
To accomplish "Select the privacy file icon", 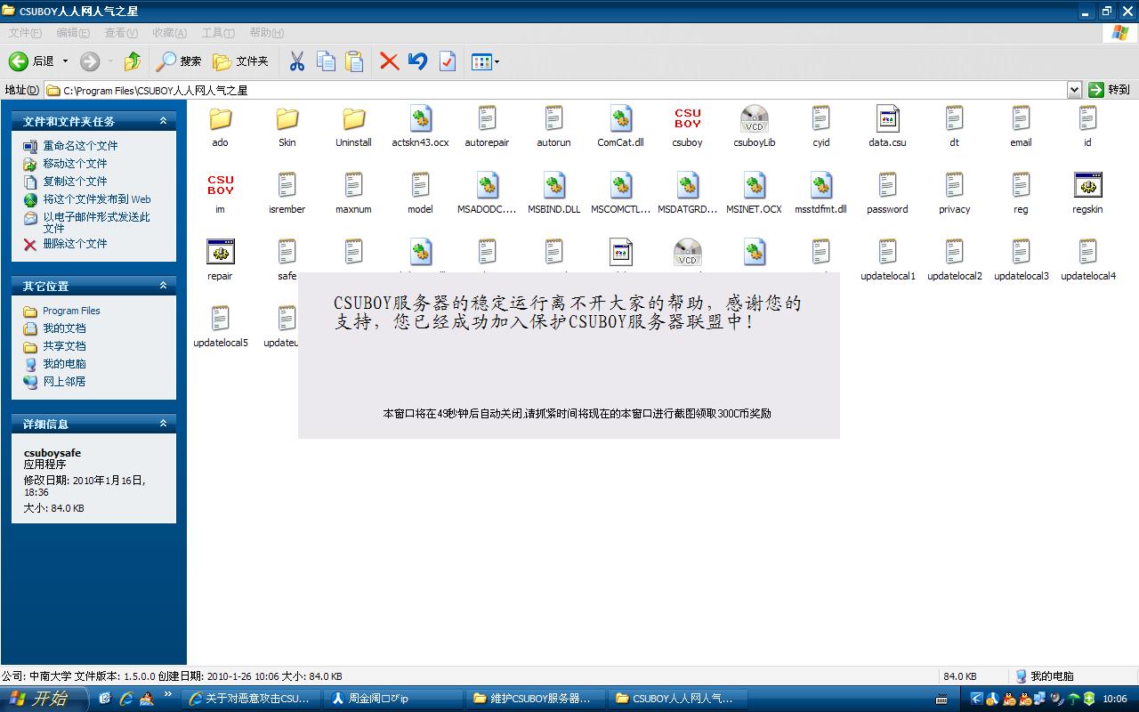I will [954, 185].
